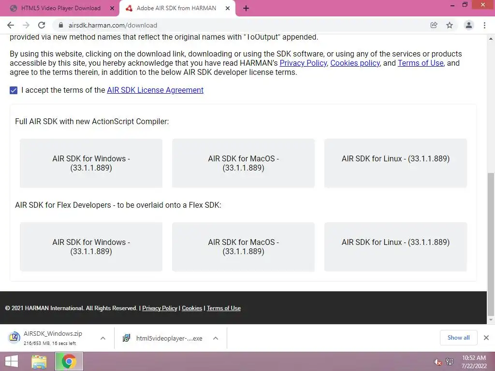Download Full AIR SDK for MacOS
This screenshot has width=495, height=371.
[x=244, y=163]
